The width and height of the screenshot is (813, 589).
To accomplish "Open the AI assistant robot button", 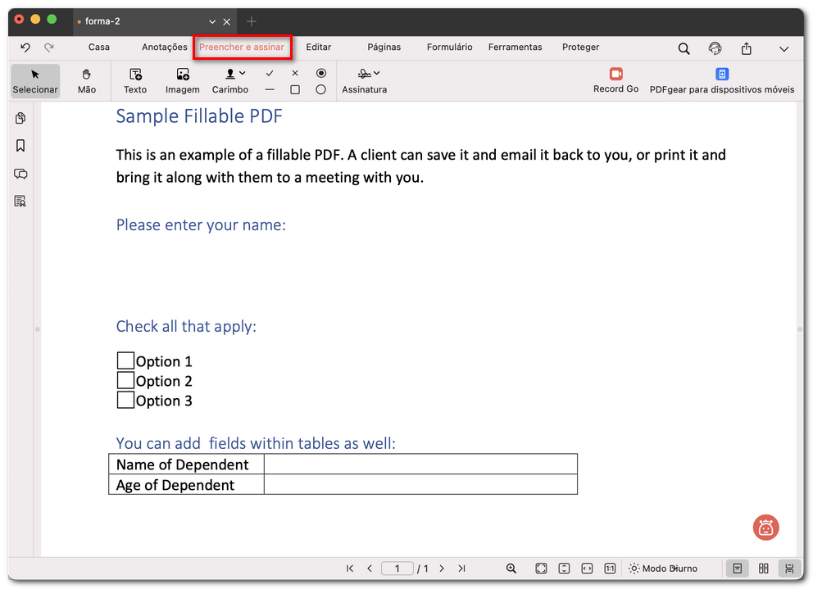I will point(765,528).
